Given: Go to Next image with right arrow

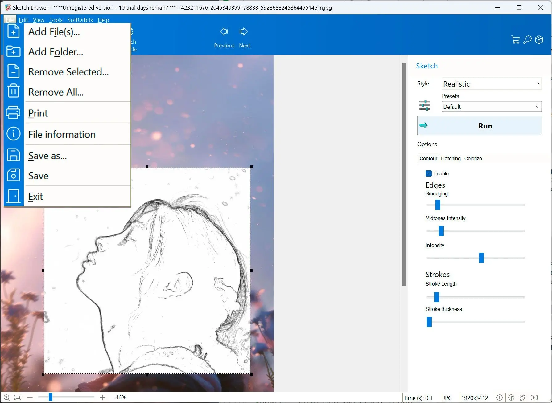Looking at the screenshot, I should (244, 31).
